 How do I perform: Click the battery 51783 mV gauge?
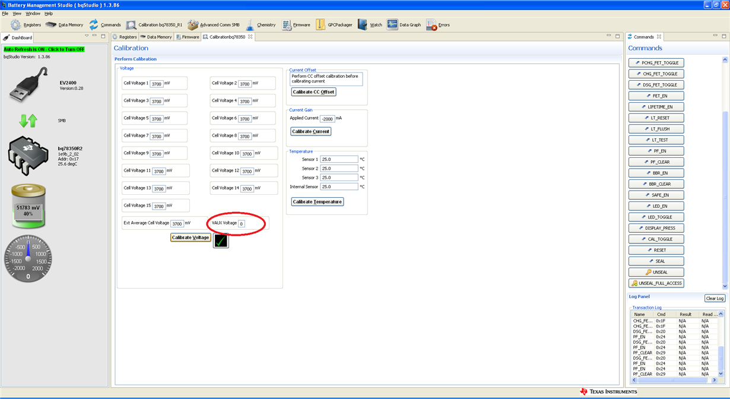pos(28,207)
